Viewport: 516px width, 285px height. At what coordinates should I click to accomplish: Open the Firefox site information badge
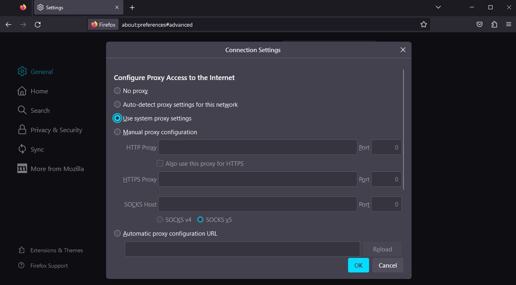103,25
